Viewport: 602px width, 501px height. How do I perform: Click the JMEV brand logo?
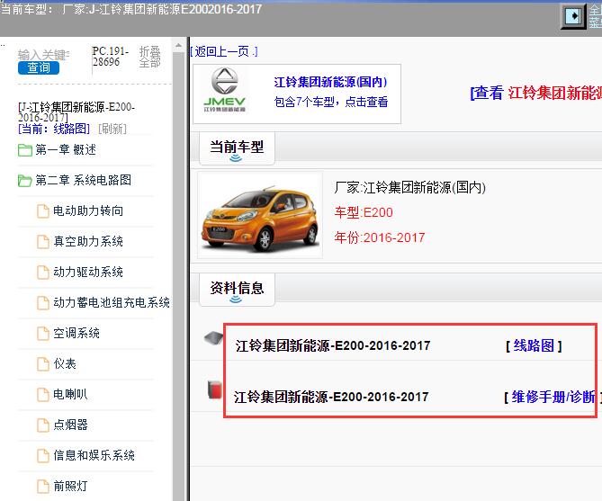coord(225,90)
